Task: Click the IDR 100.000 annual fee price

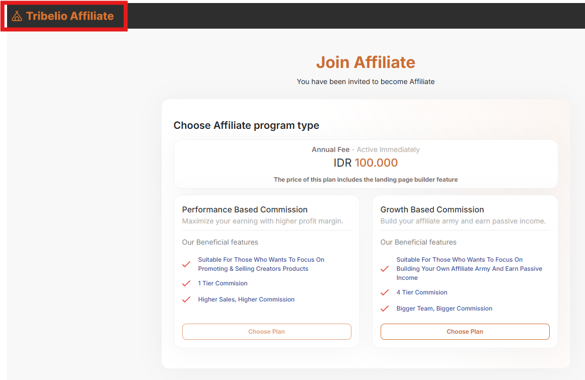Action: 365,163
